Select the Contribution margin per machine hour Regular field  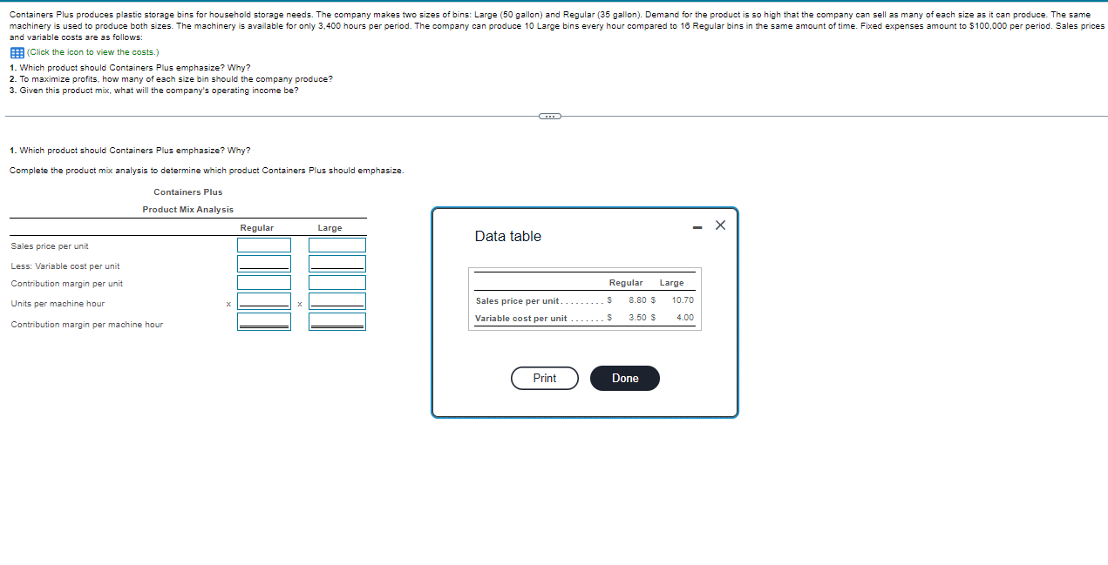(263, 320)
